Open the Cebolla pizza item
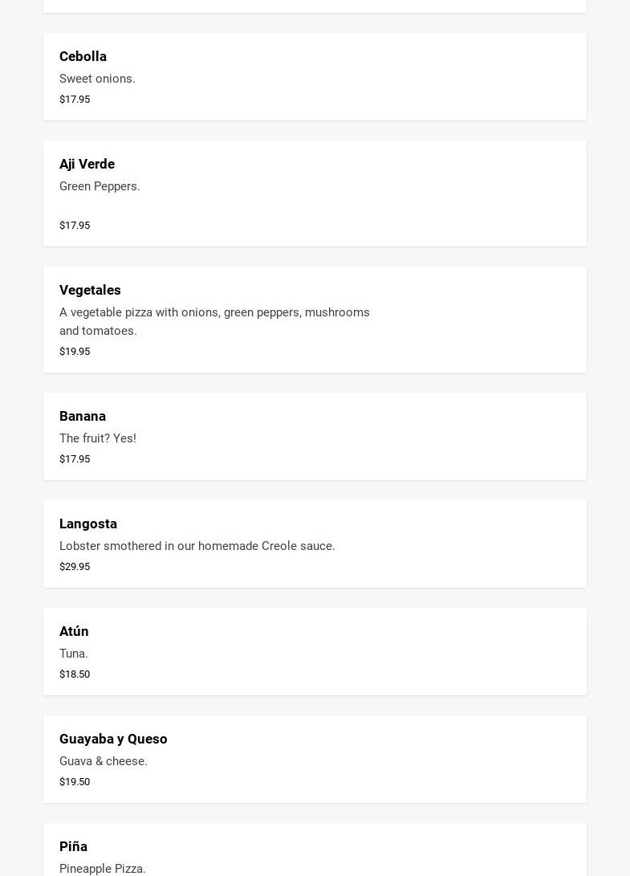The height and width of the screenshot is (876, 630). [83, 56]
